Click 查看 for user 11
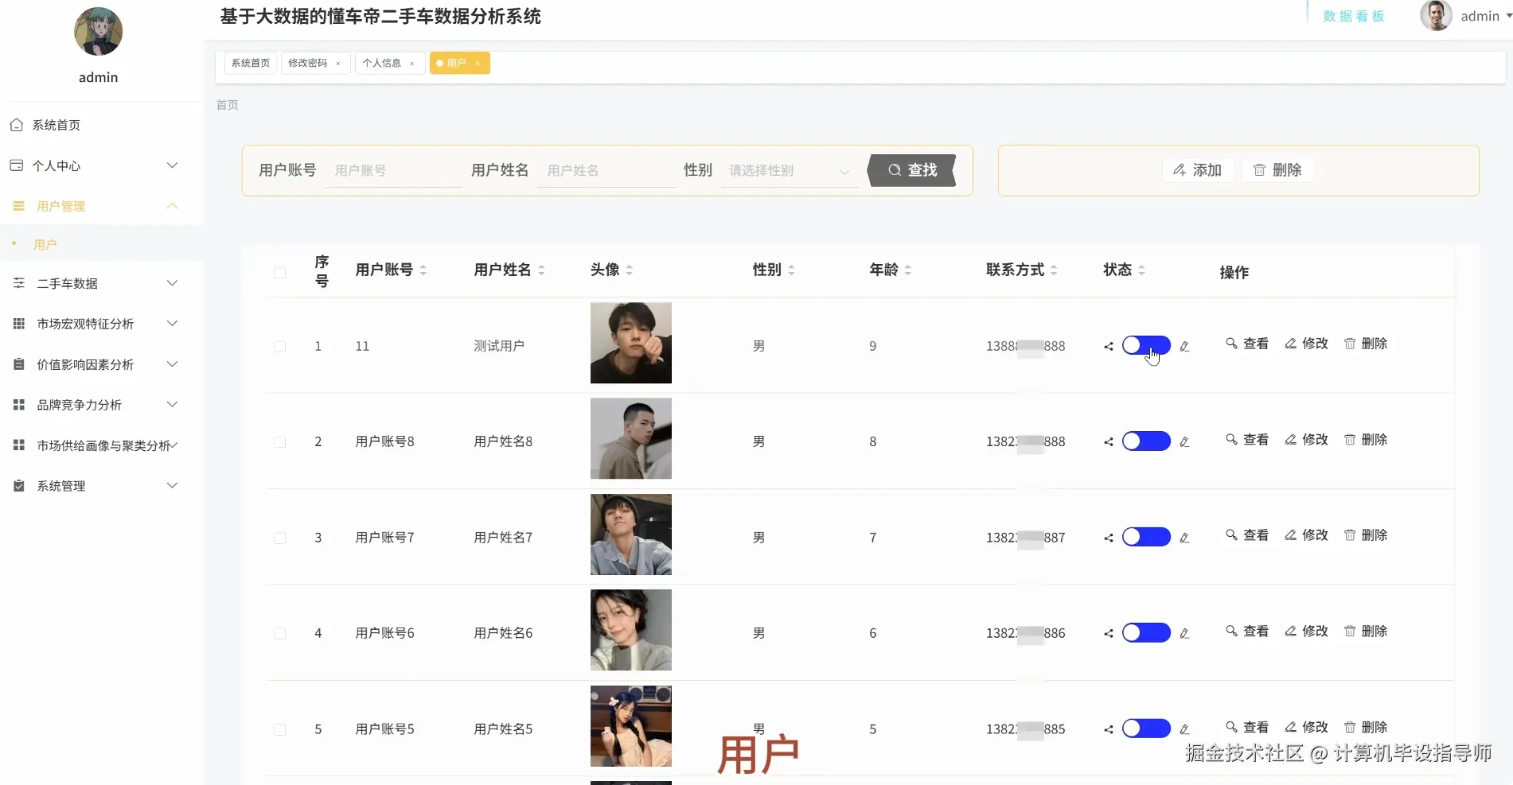This screenshot has width=1513, height=785. (1247, 344)
